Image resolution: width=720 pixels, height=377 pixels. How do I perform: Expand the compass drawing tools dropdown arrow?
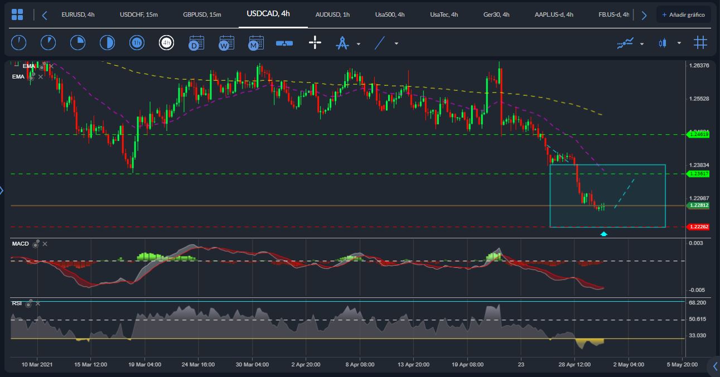pyautogui.click(x=359, y=43)
